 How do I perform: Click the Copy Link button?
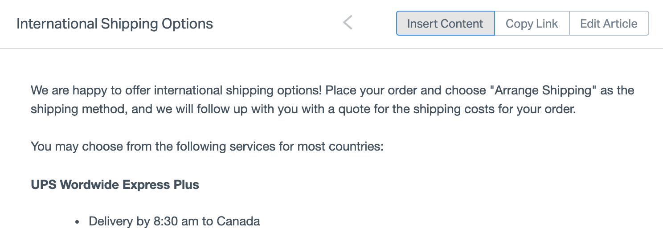(532, 24)
